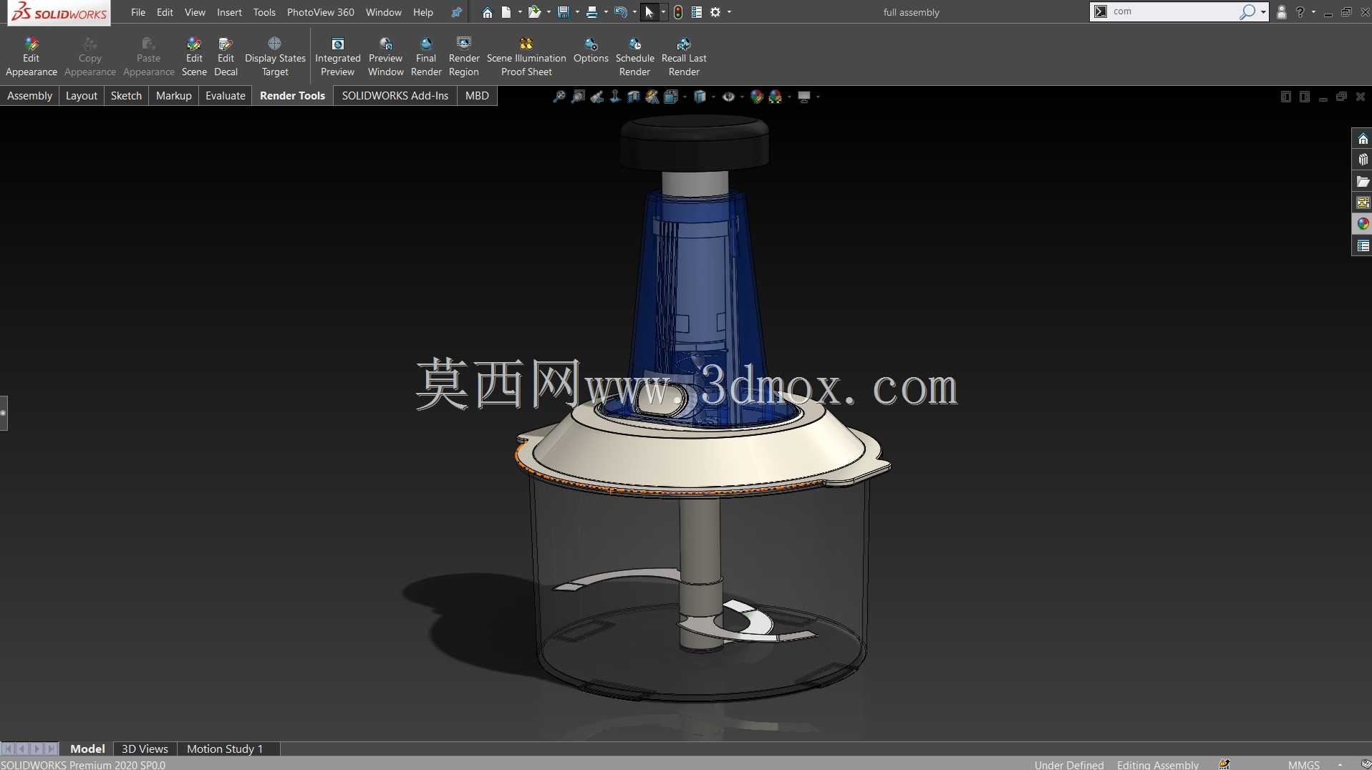Pin the menu bar with pushpin
1372x770 pixels.
[x=456, y=12]
